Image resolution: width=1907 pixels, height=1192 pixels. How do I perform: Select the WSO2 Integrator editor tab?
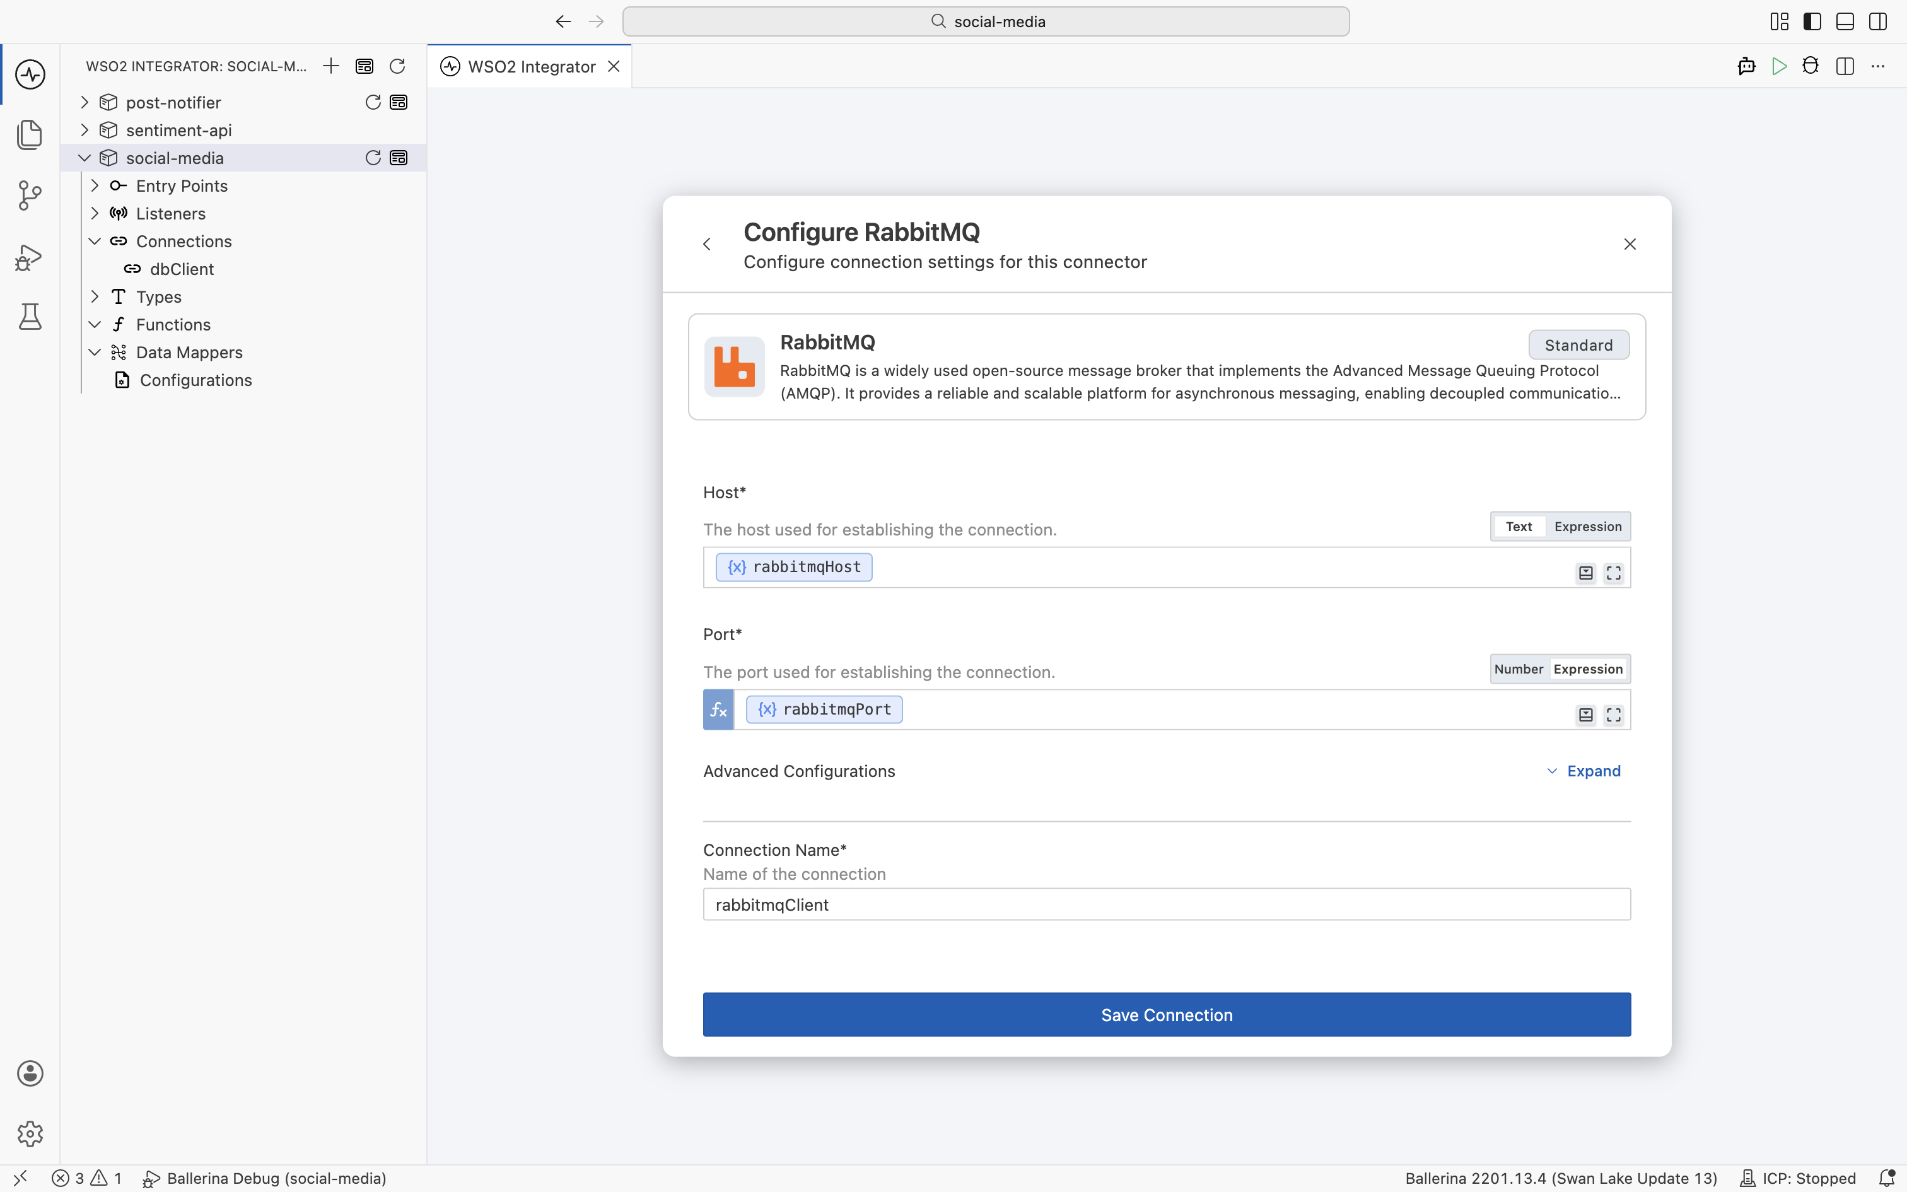coord(530,66)
